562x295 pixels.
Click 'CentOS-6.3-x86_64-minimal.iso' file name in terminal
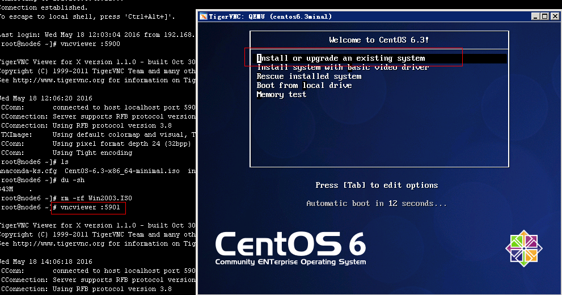[122, 171]
